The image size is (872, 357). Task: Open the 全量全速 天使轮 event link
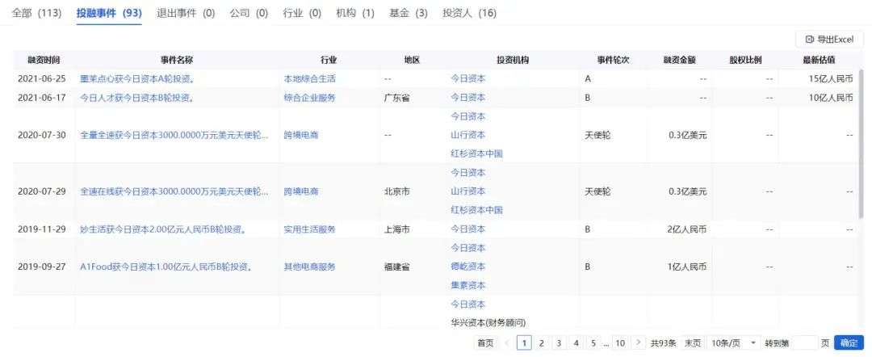174,135
